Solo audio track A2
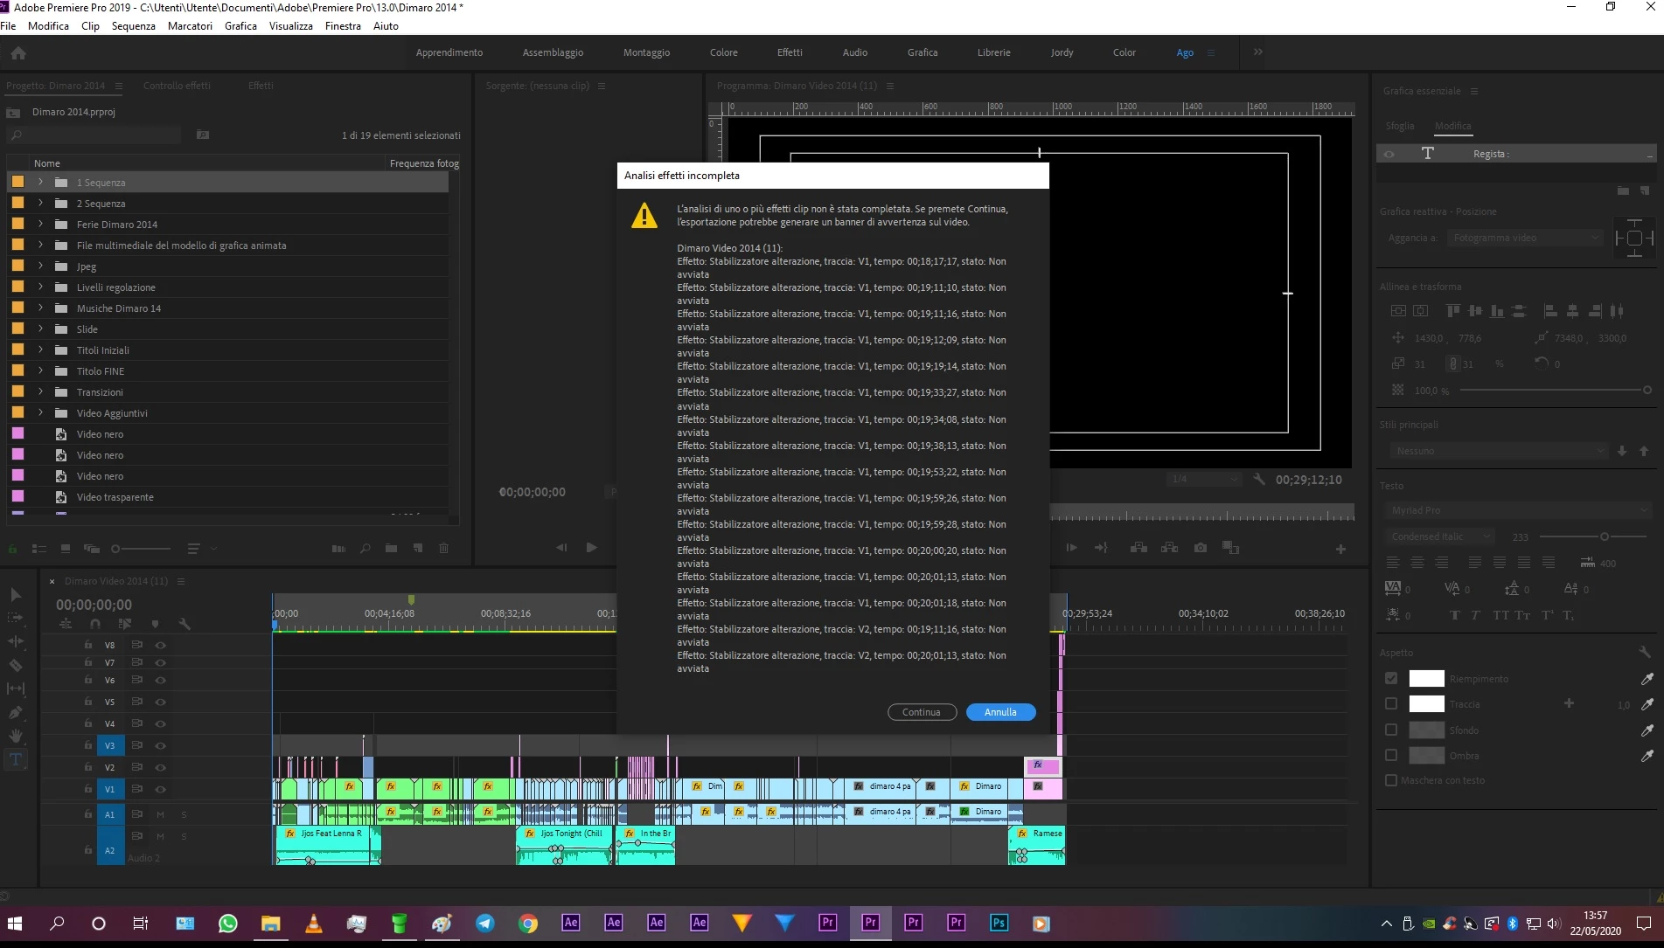Image resolution: width=1664 pixels, height=948 pixels. click(x=184, y=836)
